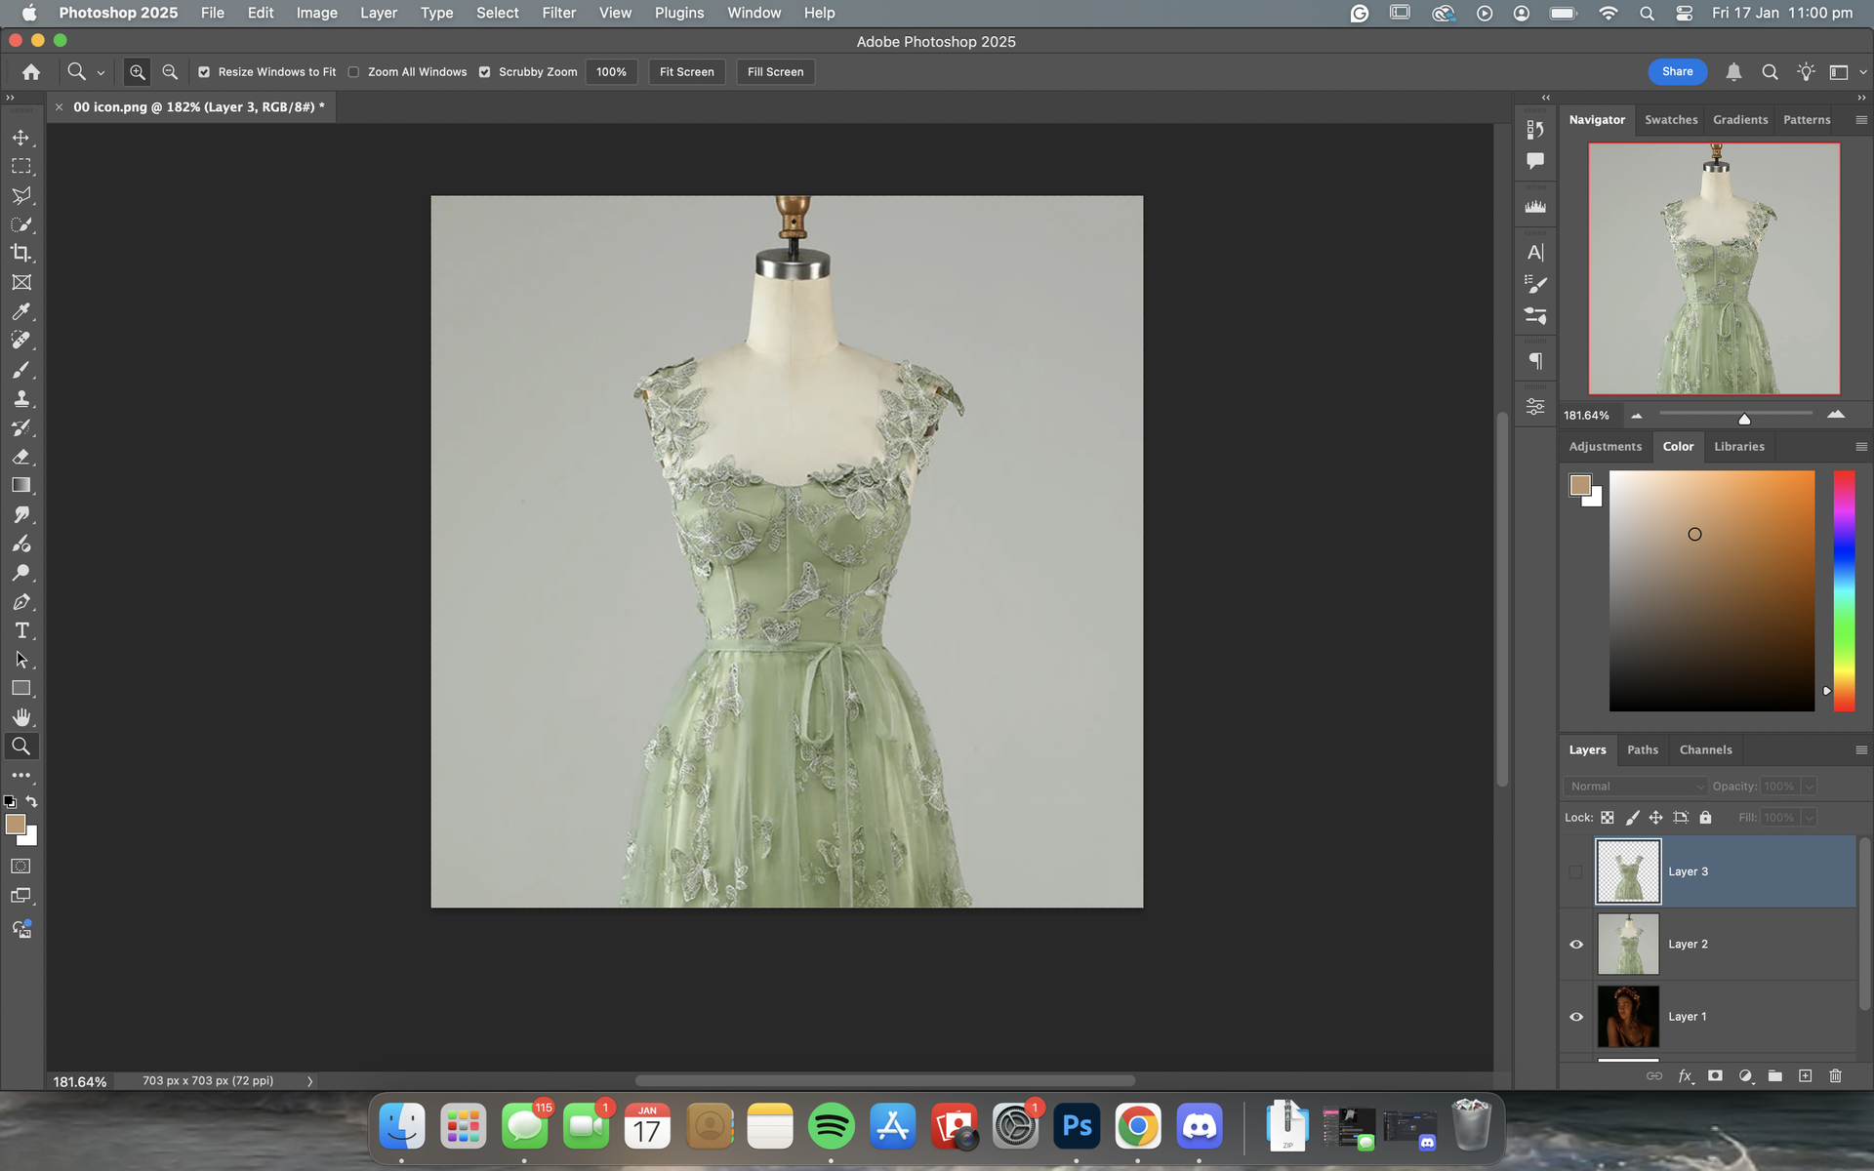Image resolution: width=1874 pixels, height=1171 pixels.
Task: Hide Layer 2 using eye icon
Action: pyautogui.click(x=1576, y=944)
